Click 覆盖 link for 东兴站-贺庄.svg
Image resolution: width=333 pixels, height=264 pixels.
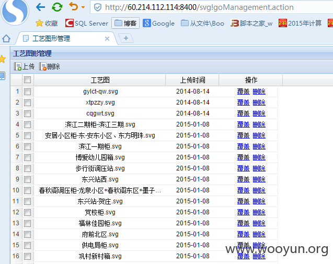tap(243, 201)
